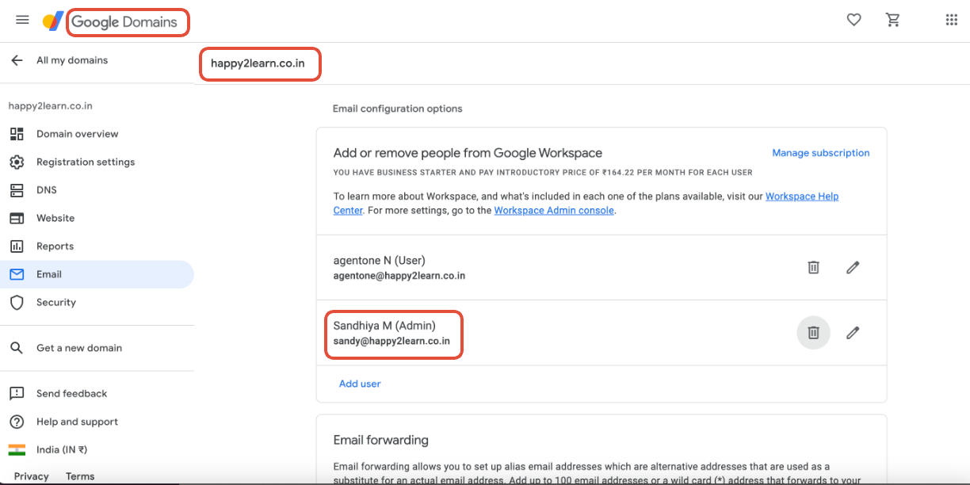Click the Email envelope icon
970x485 pixels.
point(17,274)
